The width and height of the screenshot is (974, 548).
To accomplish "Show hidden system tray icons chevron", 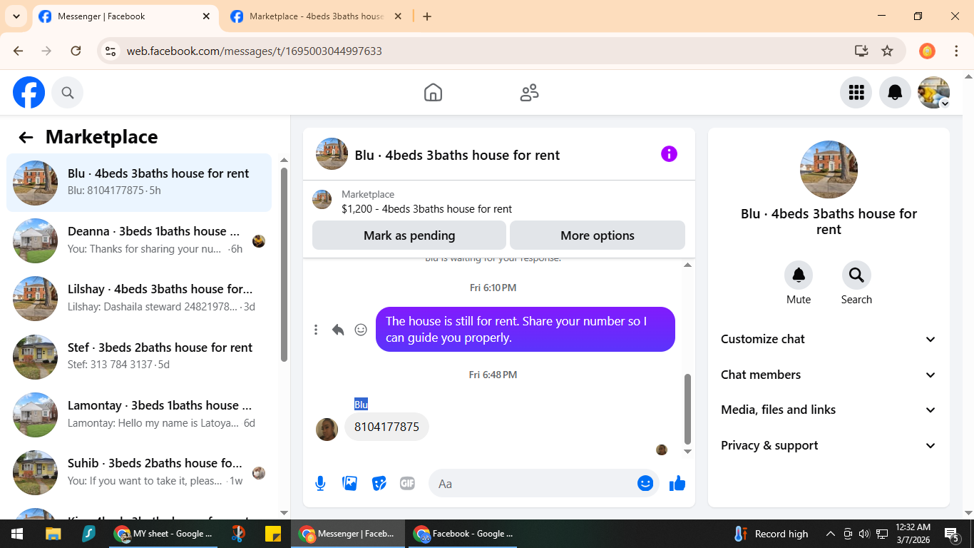I will click(831, 534).
